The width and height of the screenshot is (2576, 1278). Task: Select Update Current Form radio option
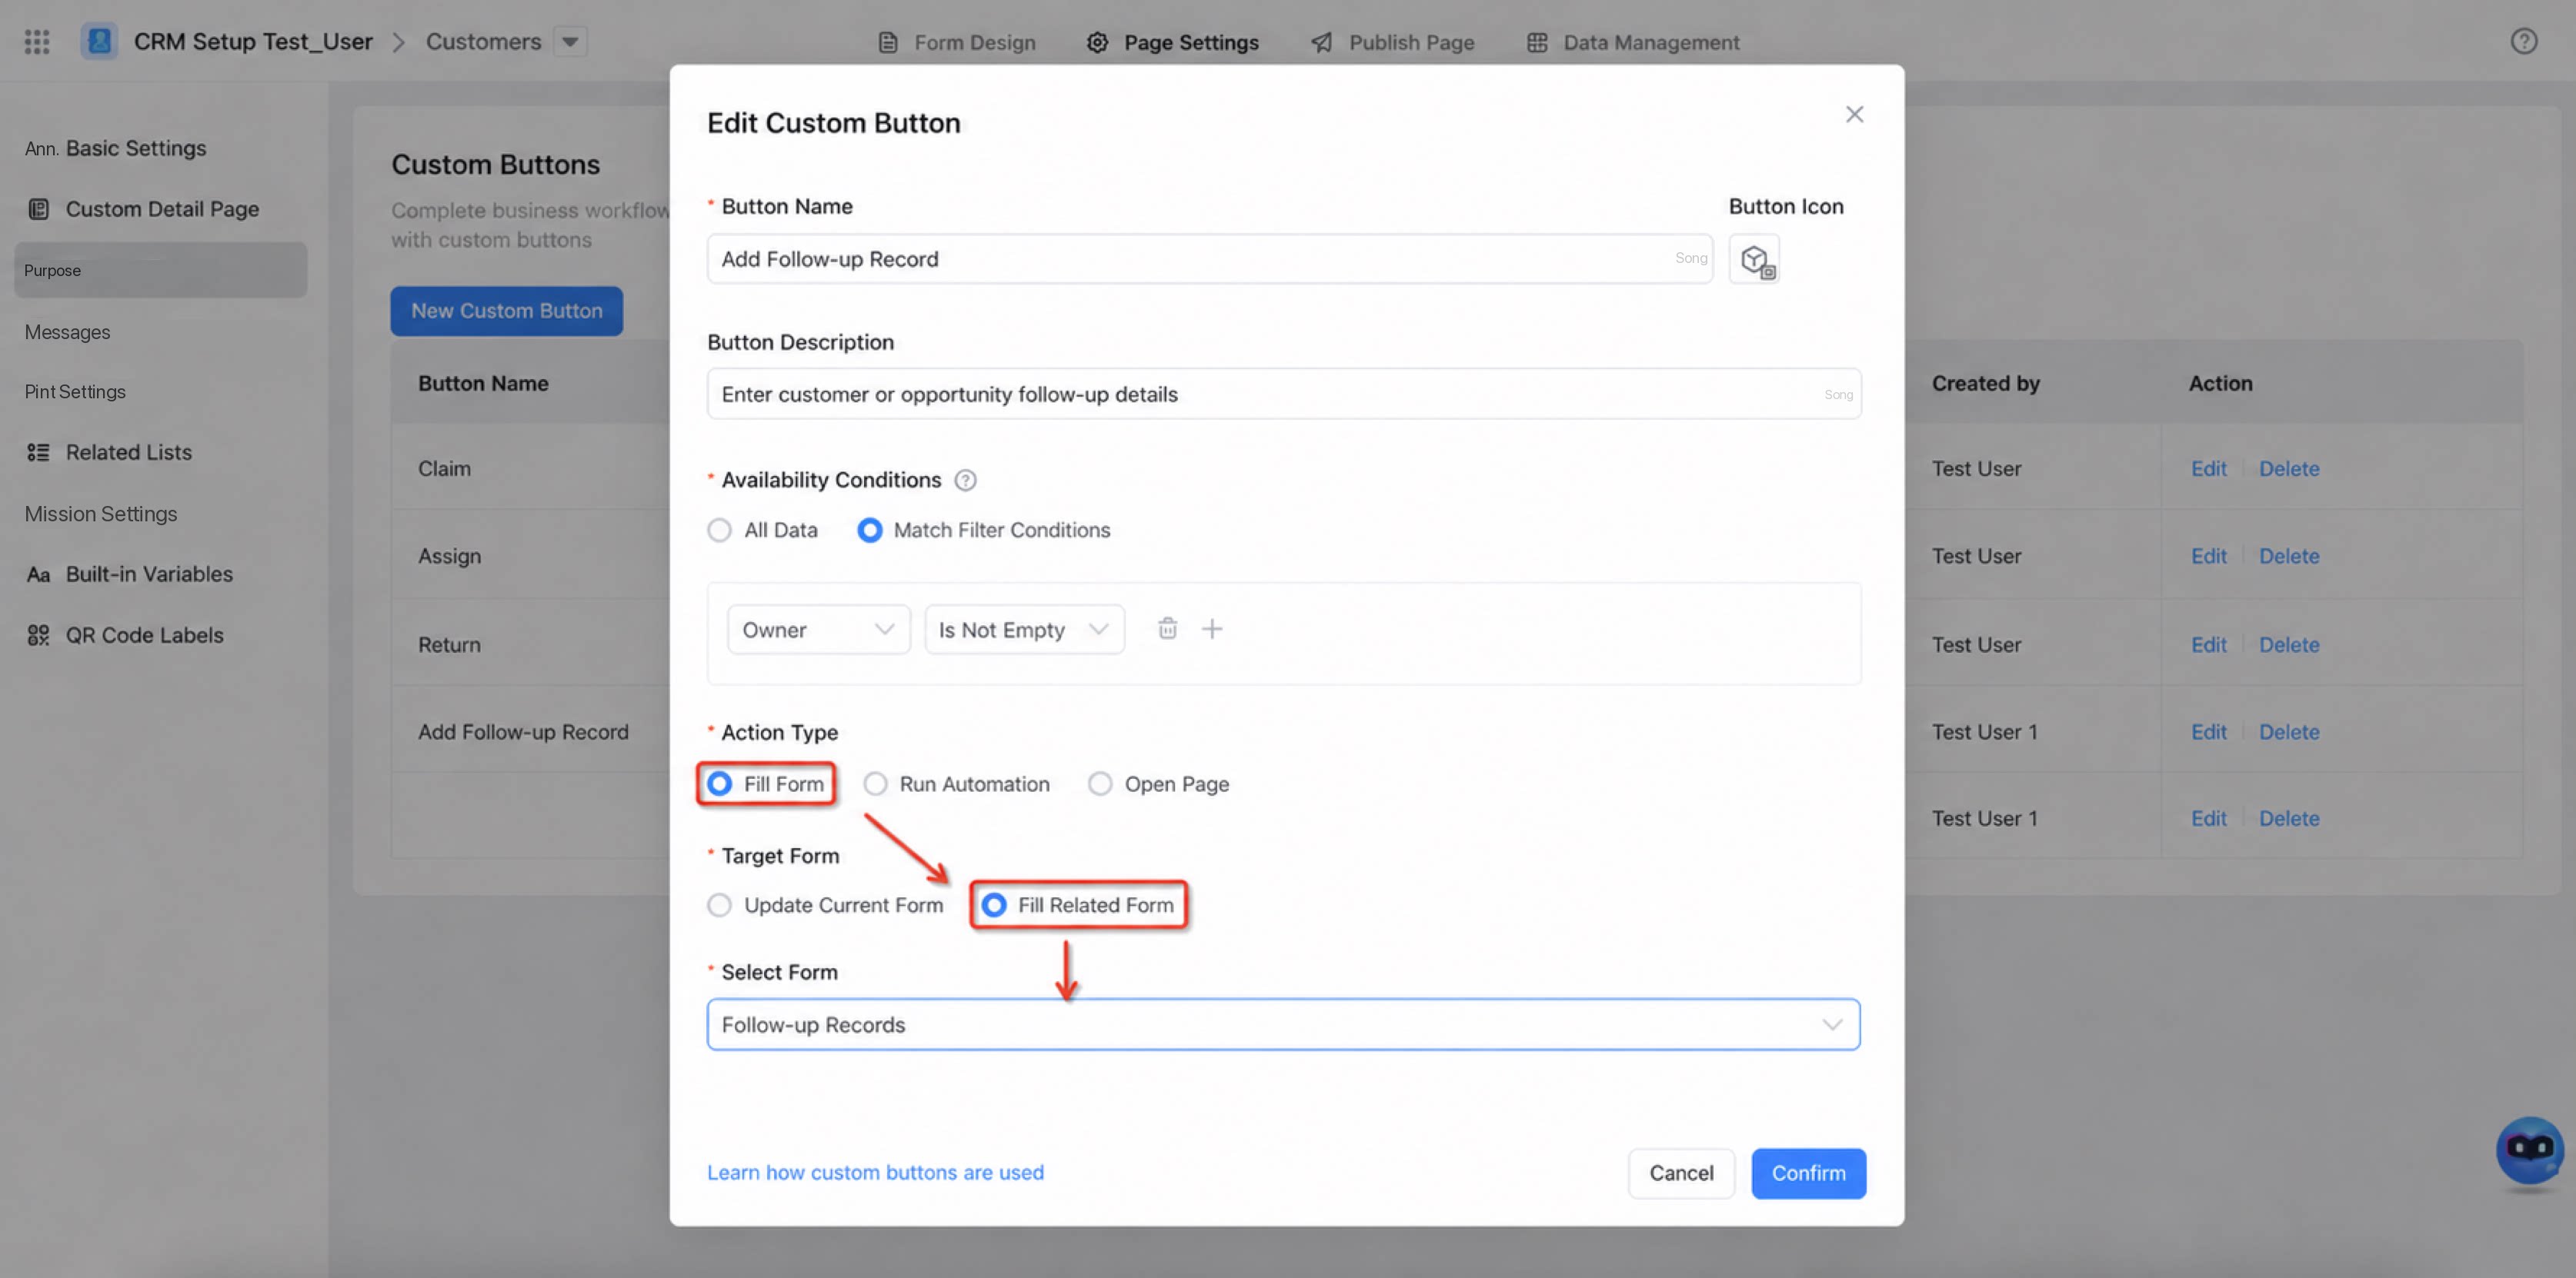pyautogui.click(x=719, y=905)
